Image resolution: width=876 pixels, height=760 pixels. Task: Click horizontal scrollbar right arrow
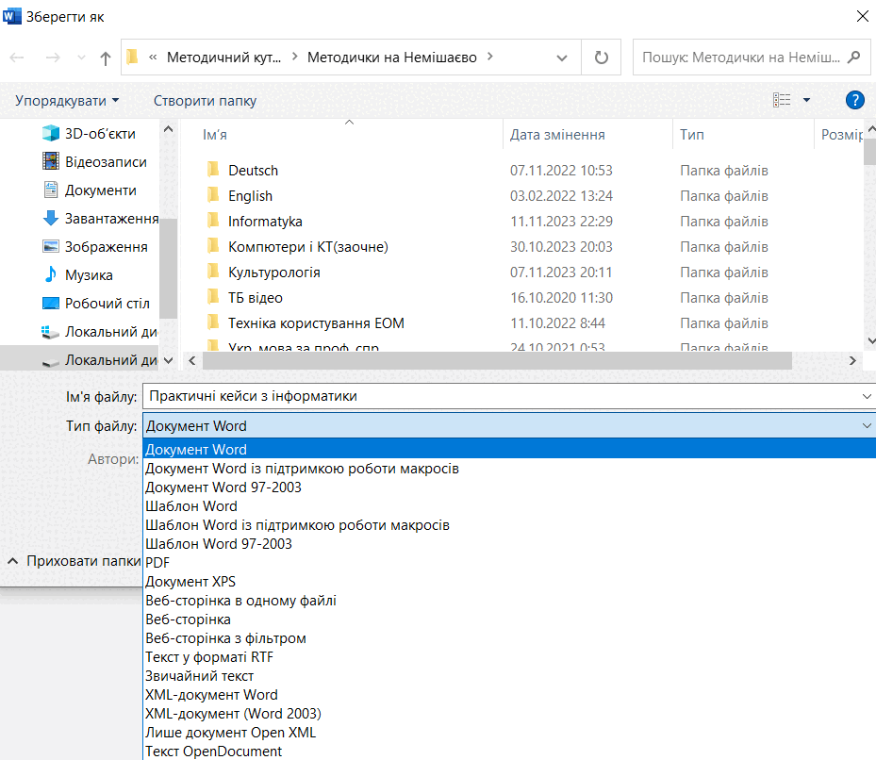point(852,360)
